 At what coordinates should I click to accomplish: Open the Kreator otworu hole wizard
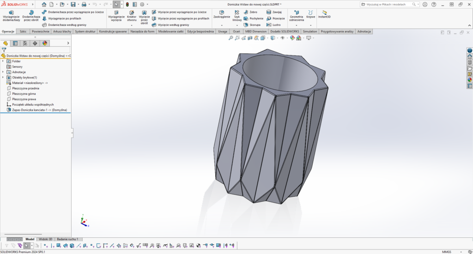pos(132,16)
